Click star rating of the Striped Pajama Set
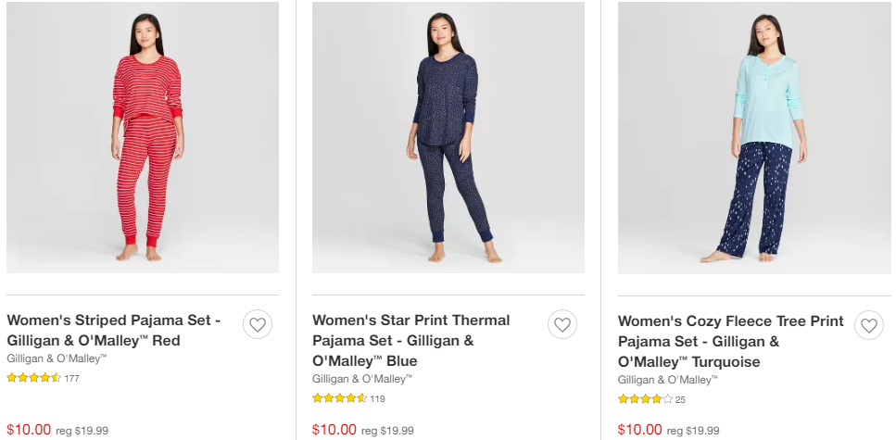This screenshot has height=440, width=896. tap(33, 378)
